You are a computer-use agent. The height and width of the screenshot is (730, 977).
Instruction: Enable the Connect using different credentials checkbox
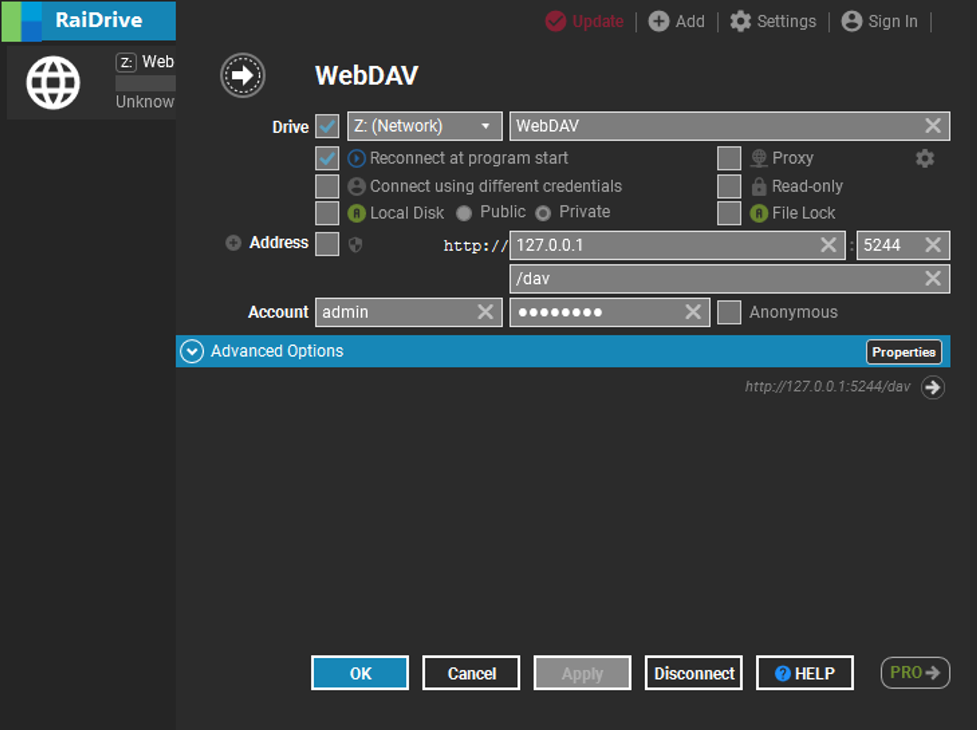(329, 185)
